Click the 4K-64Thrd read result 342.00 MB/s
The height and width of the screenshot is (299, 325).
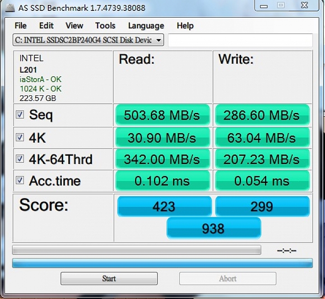point(162,159)
